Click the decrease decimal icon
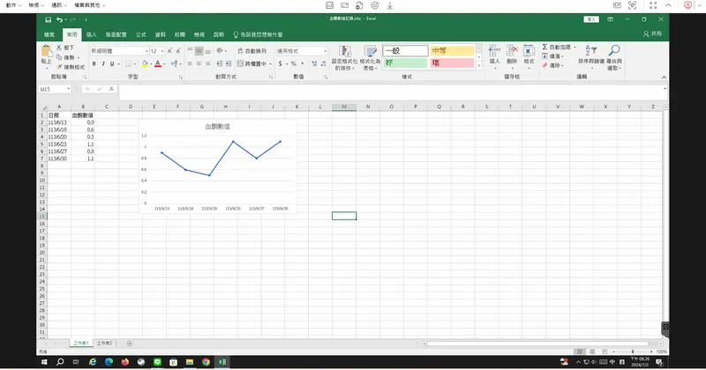The image size is (706, 370). [x=323, y=63]
